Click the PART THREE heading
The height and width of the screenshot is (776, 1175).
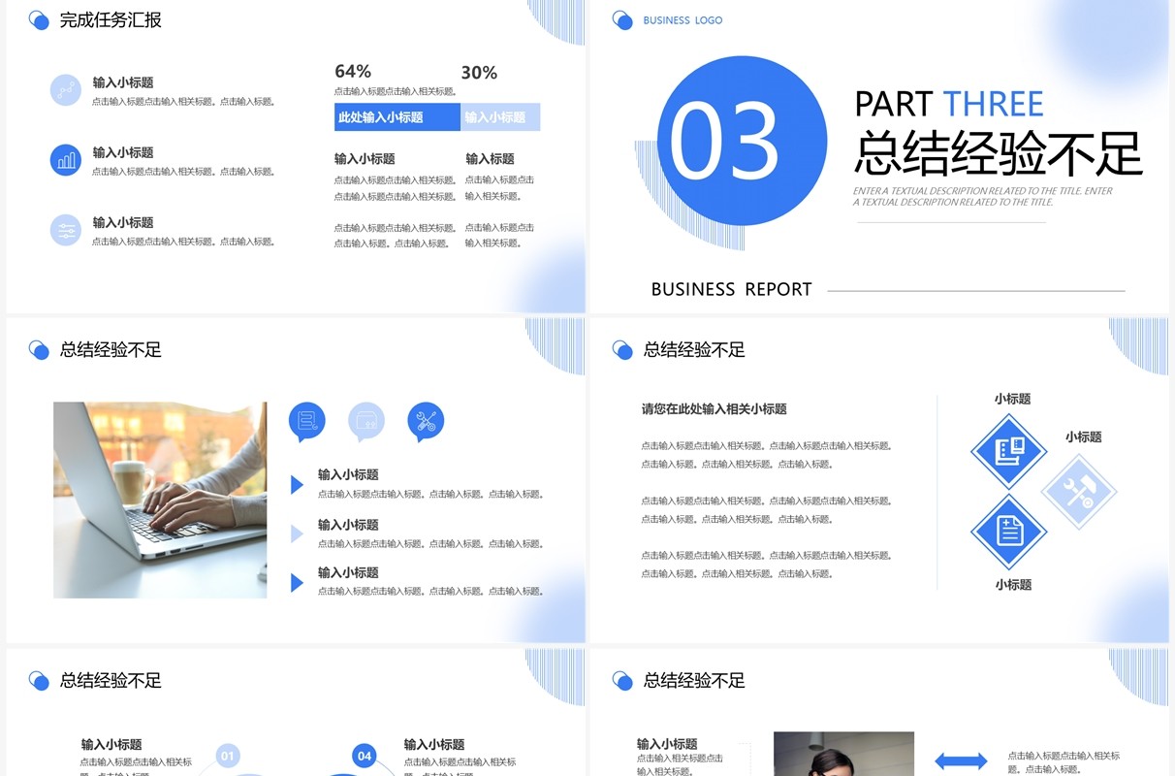point(949,104)
